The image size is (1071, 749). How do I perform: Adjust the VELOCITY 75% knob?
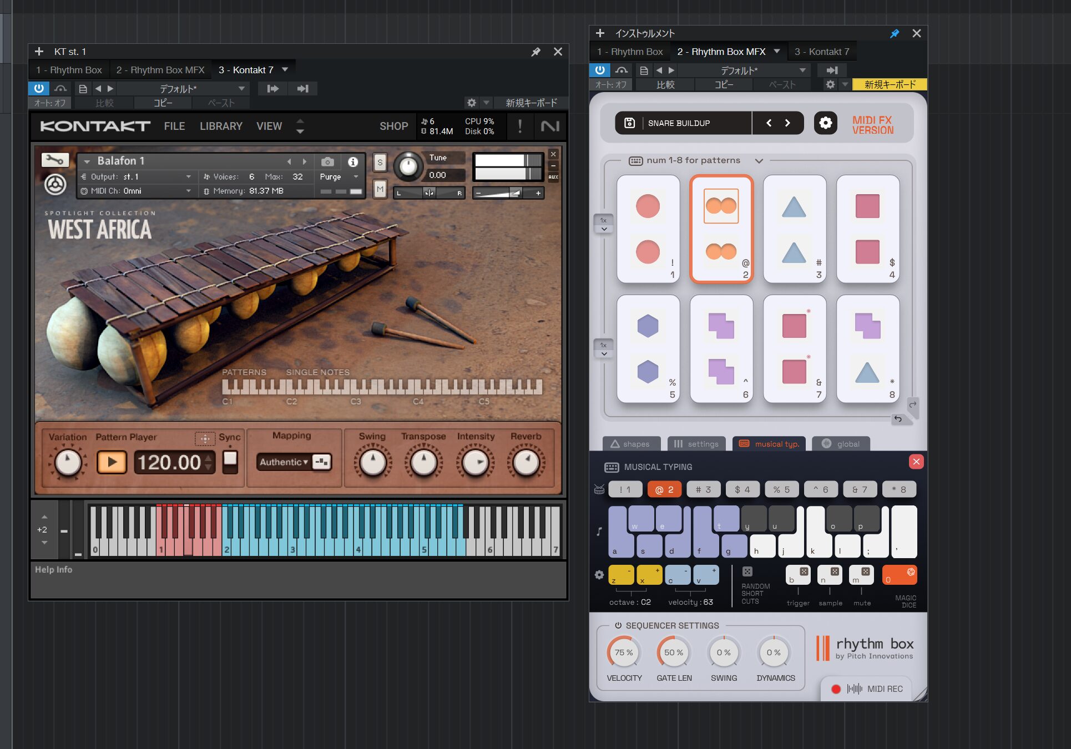click(624, 653)
